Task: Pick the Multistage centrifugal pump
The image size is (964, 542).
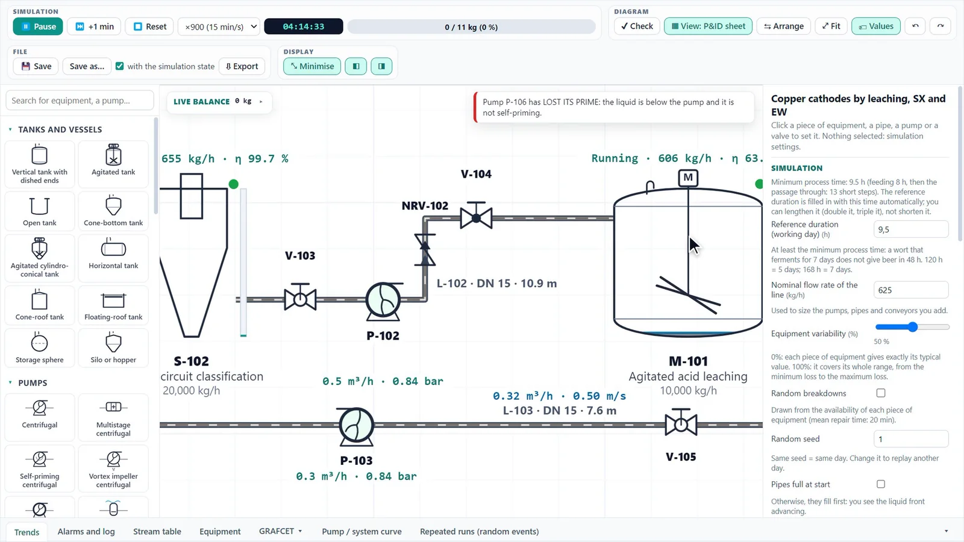Action: 113,417
